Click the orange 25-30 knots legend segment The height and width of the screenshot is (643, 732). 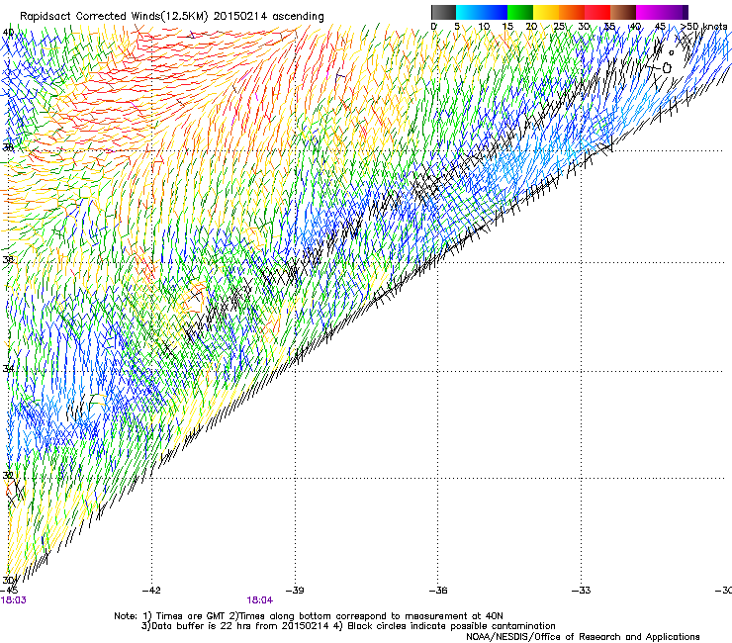[x=572, y=12]
